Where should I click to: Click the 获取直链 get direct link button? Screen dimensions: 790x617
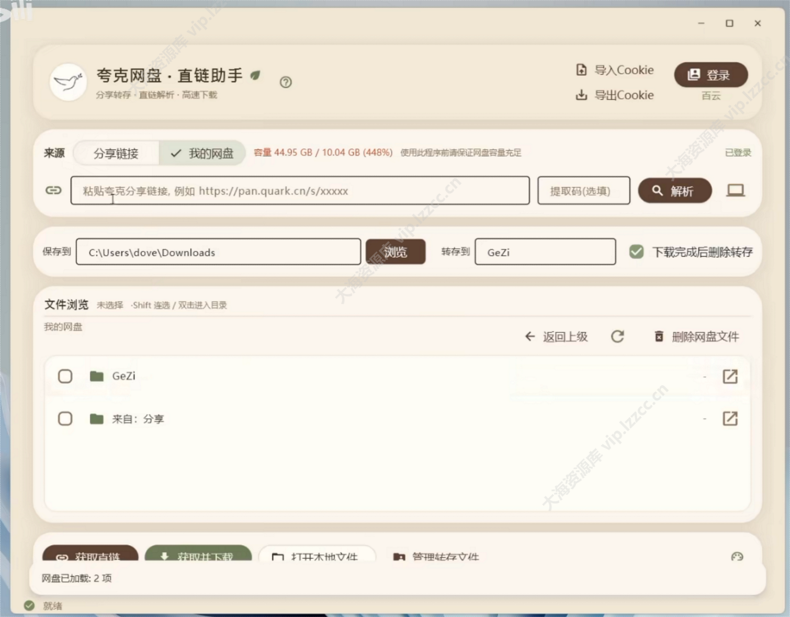[x=90, y=554]
